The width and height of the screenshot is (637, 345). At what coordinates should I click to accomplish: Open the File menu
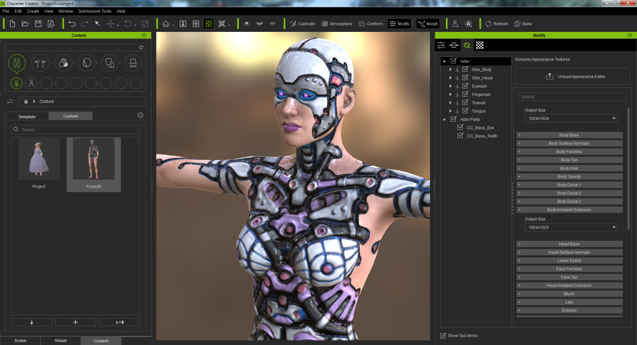[x=6, y=11]
